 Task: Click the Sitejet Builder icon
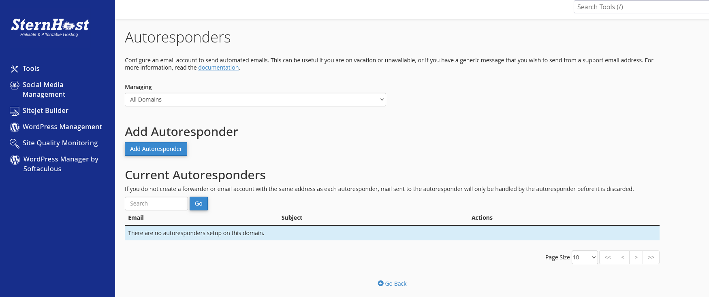(x=15, y=111)
